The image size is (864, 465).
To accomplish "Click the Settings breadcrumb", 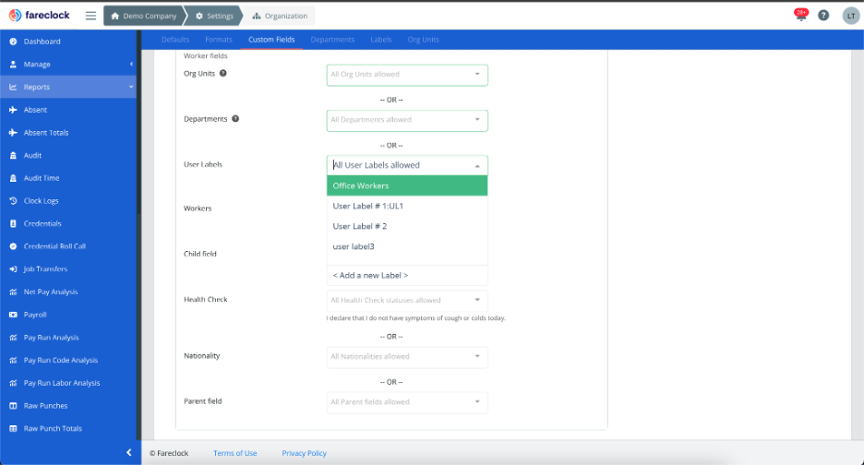I will click(x=215, y=16).
